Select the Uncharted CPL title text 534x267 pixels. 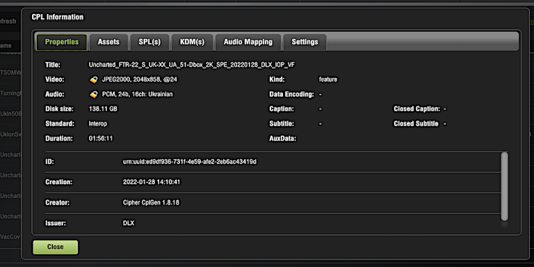(x=192, y=65)
